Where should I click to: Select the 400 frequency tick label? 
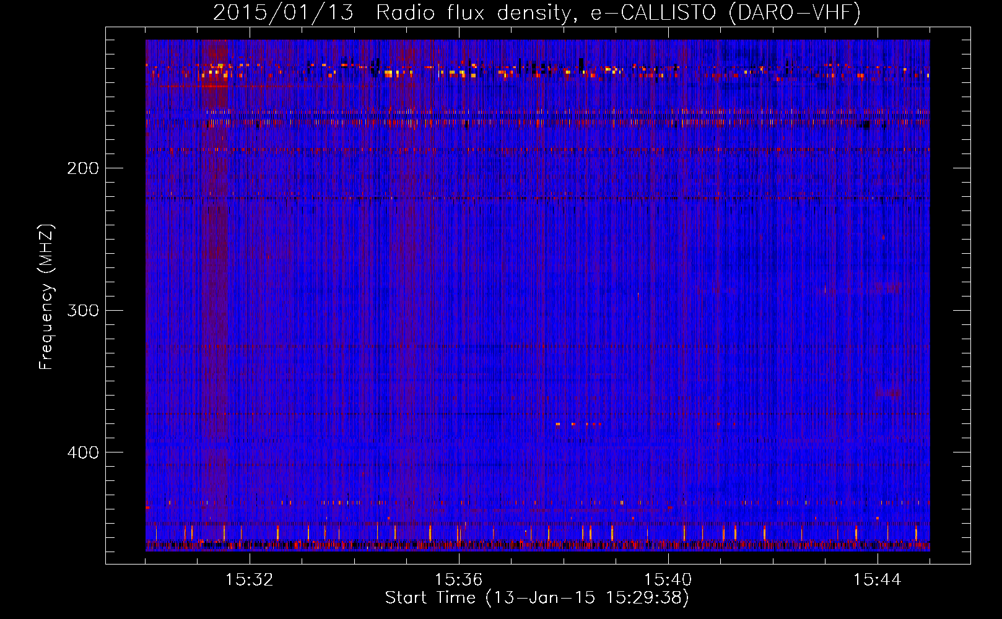pos(82,452)
